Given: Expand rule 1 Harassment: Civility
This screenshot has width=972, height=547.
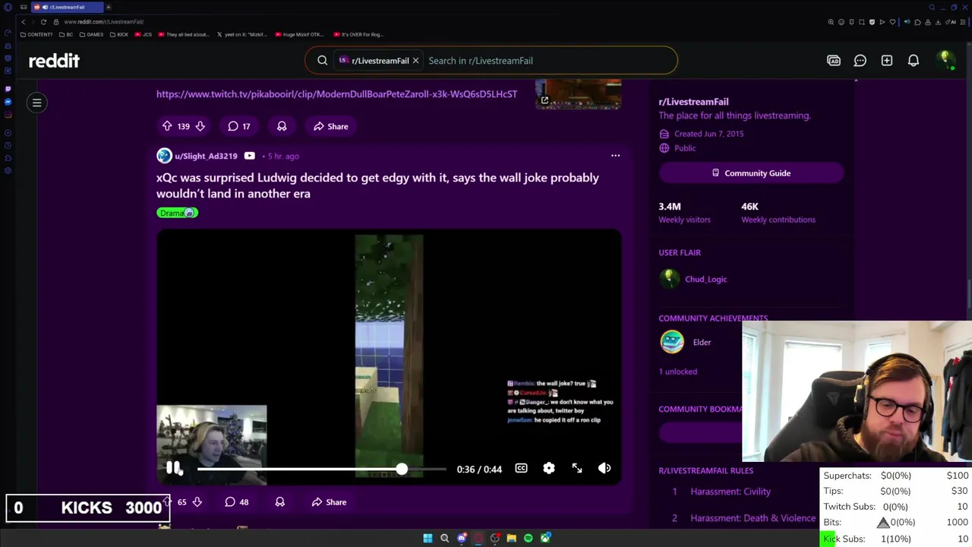Looking at the screenshot, I should (x=731, y=492).
